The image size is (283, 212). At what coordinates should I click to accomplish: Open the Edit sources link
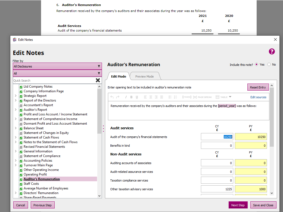point(258,97)
